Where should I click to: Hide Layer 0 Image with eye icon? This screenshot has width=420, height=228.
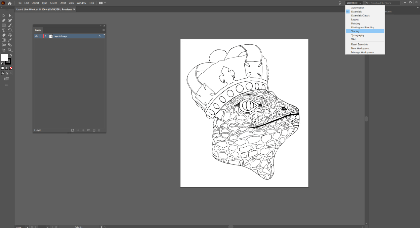point(36,36)
